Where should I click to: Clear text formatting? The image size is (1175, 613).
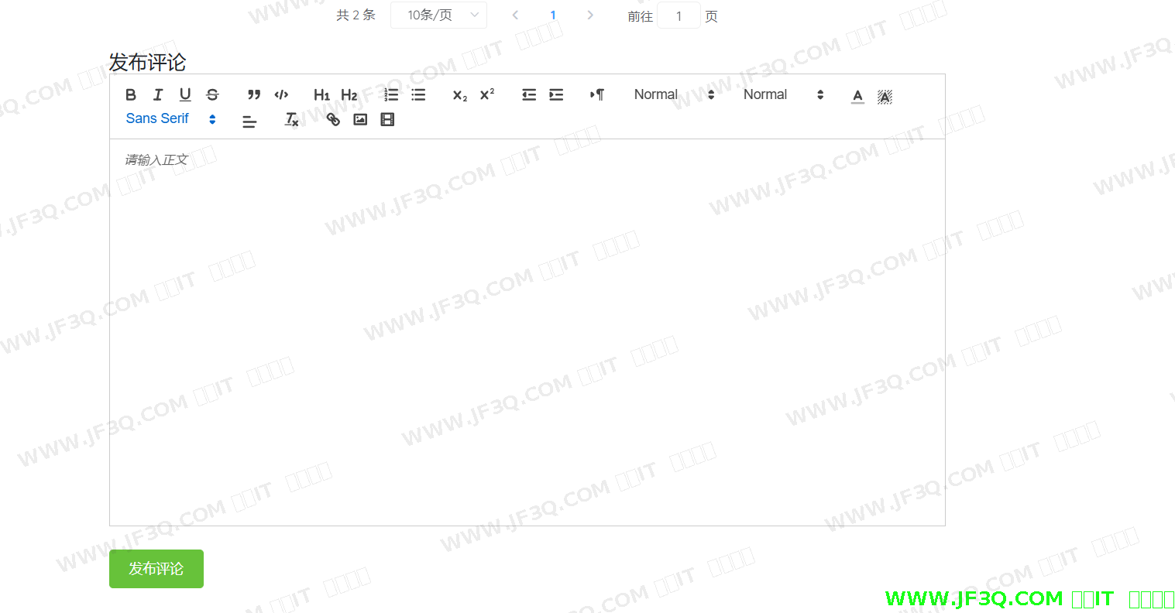coord(291,119)
